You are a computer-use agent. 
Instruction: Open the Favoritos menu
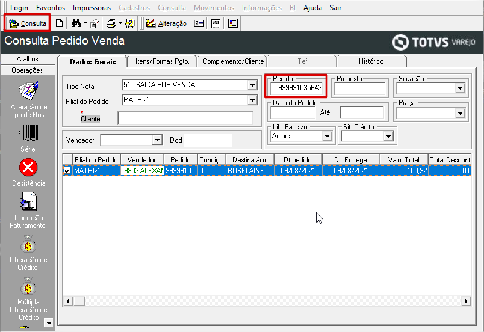point(51,8)
